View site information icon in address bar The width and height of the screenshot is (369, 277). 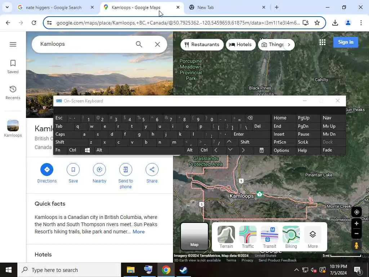click(49, 23)
